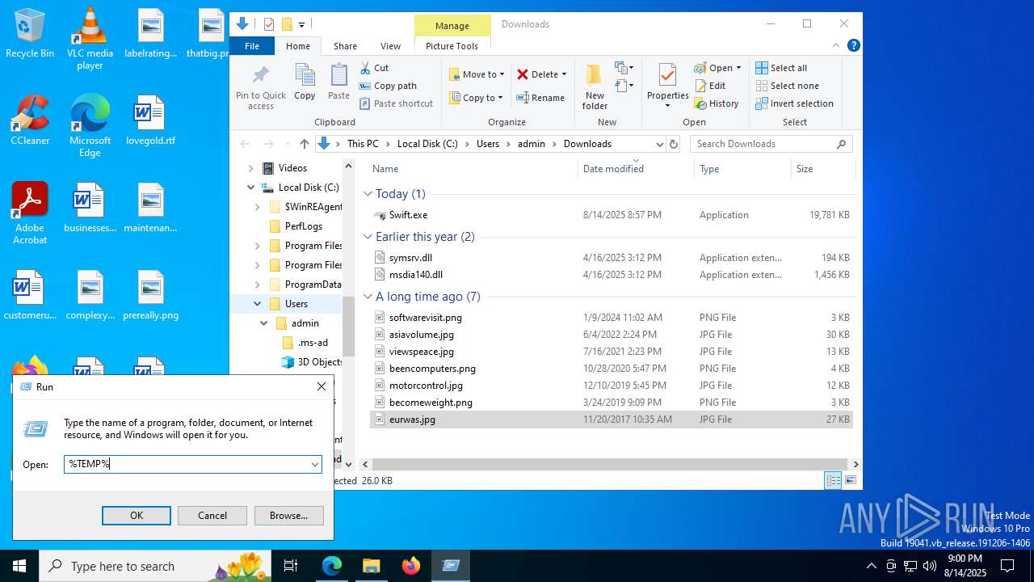
Task: Open the Move to dropdown
Action: 477,74
